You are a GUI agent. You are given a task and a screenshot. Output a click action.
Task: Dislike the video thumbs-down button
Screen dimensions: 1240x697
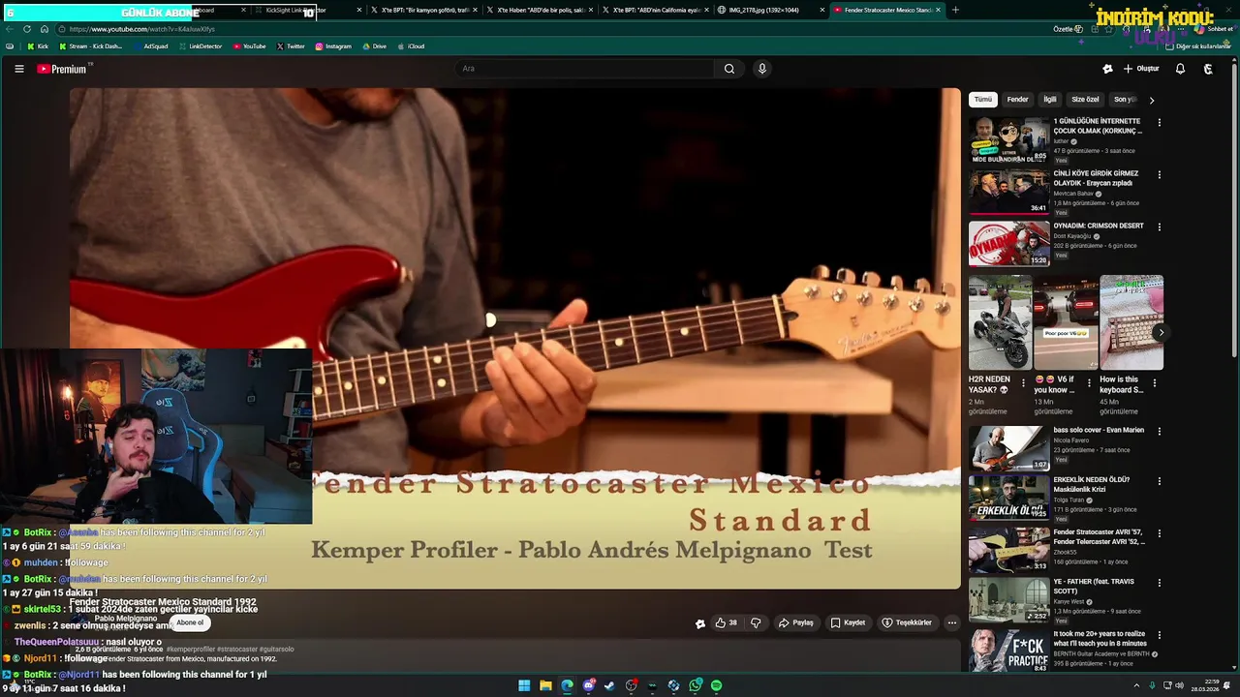click(x=756, y=622)
